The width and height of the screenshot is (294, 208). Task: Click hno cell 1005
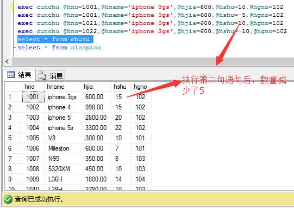tap(33, 138)
